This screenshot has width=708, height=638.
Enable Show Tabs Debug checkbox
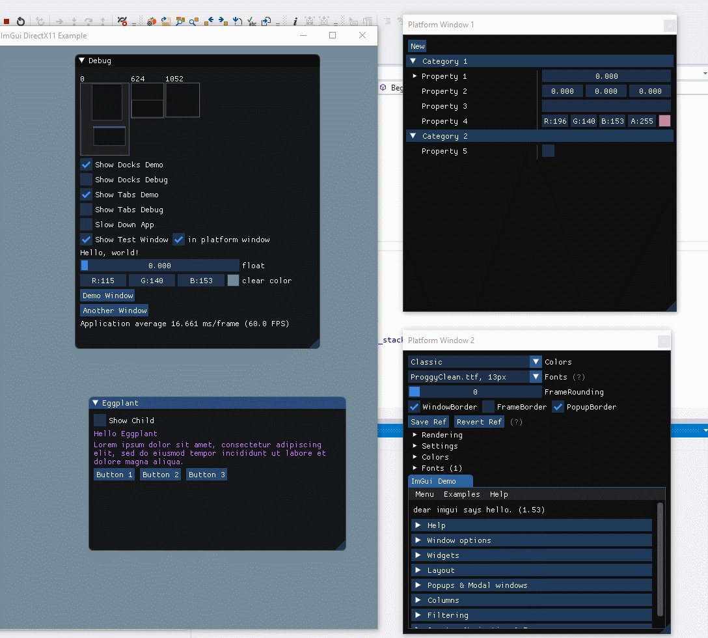click(86, 209)
